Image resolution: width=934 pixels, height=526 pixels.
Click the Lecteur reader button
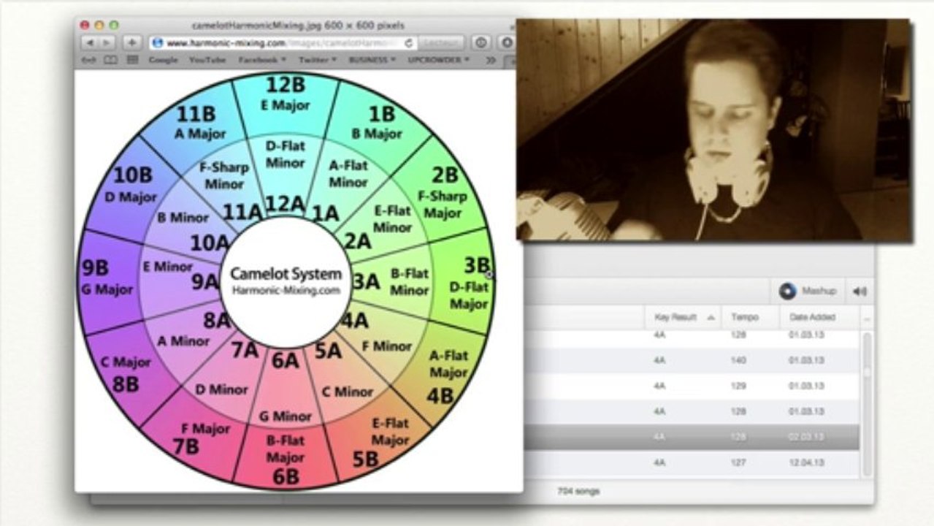[x=443, y=42]
